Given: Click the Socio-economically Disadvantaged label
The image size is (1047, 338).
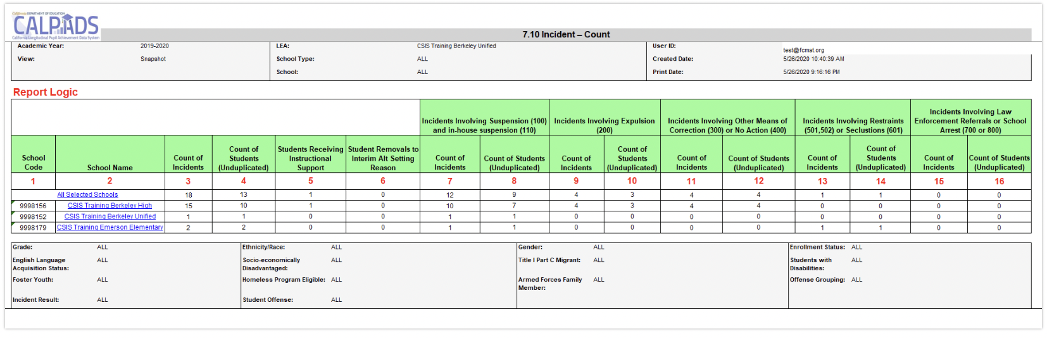Looking at the screenshot, I should [271, 264].
